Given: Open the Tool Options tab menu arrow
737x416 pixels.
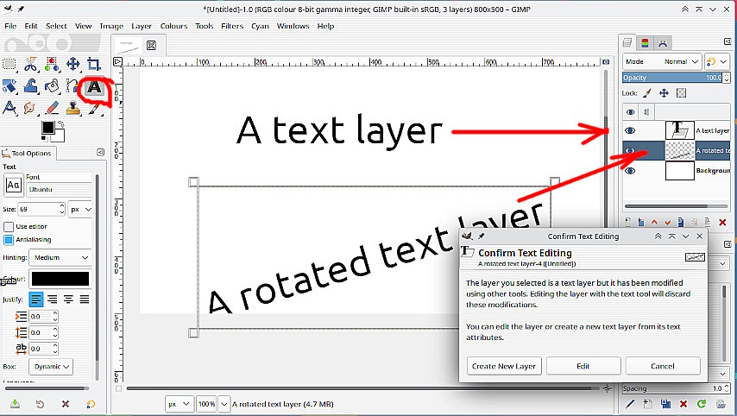Looking at the screenshot, I should pyautogui.click(x=101, y=152).
